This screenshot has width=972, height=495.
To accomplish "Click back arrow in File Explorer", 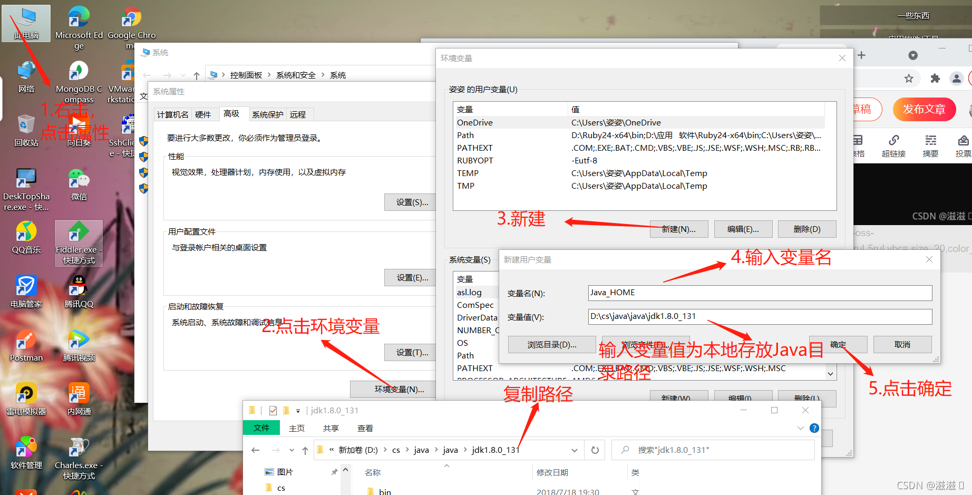I will click(256, 450).
